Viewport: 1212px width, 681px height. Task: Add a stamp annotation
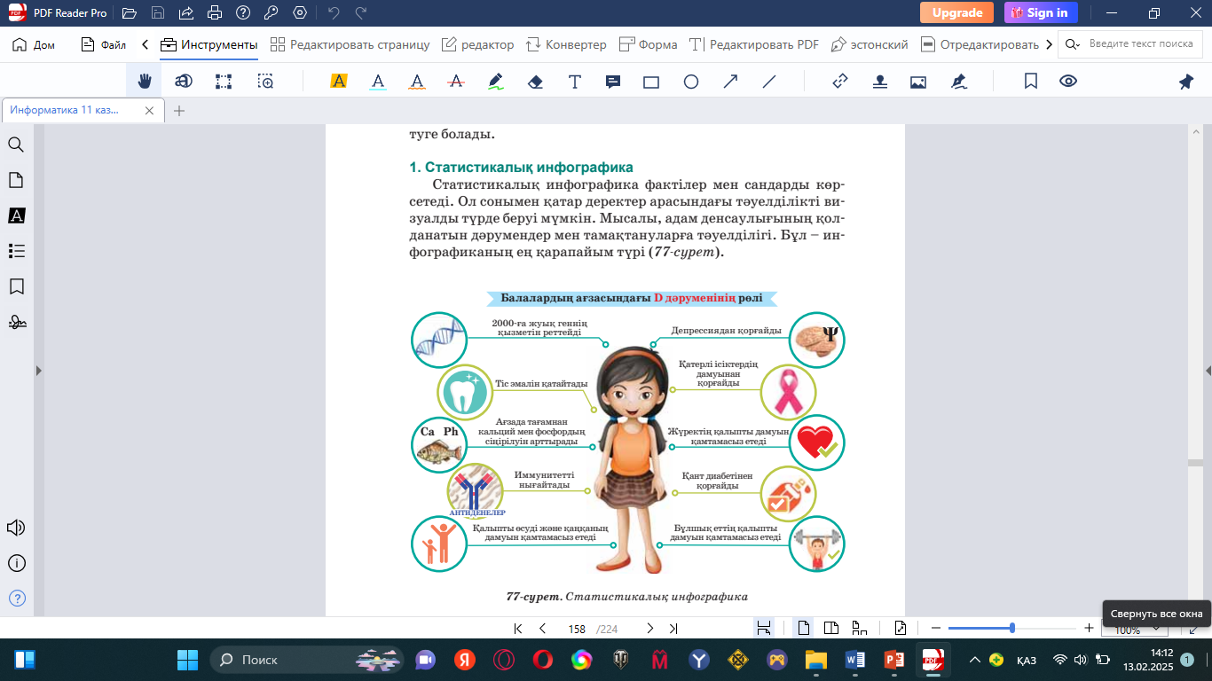click(x=879, y=82)
